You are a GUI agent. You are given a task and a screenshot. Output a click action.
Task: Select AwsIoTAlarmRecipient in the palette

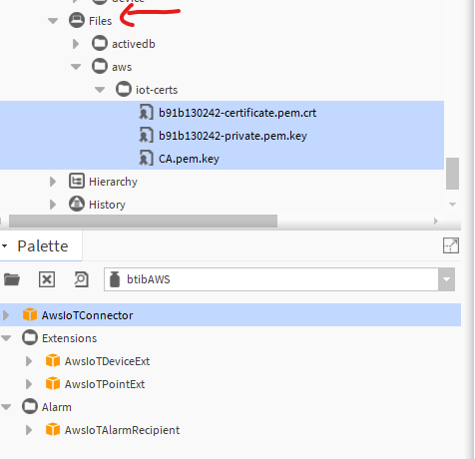click(122, 430)
